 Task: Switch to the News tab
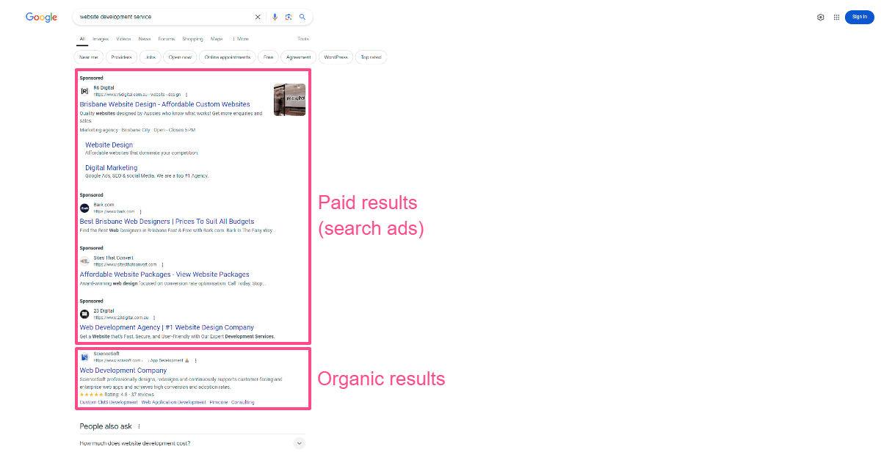(x=145, y=39)
